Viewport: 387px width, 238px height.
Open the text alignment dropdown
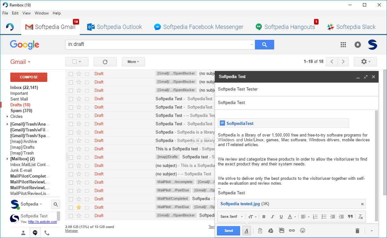coord(305,217)
